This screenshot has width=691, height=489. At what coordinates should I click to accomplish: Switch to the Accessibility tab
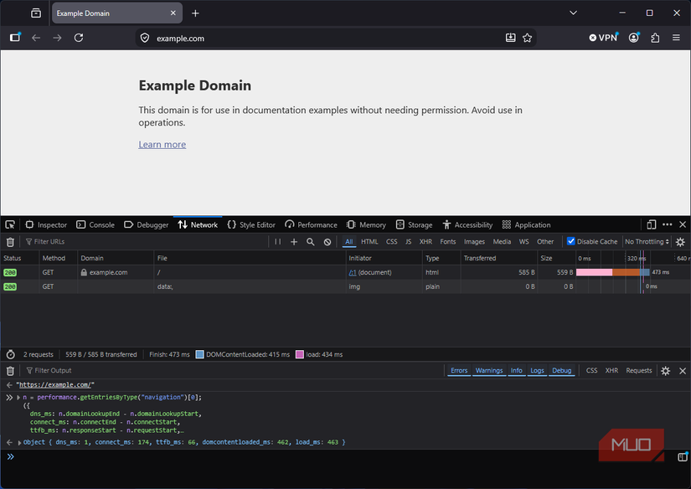[x=467, y=224]
